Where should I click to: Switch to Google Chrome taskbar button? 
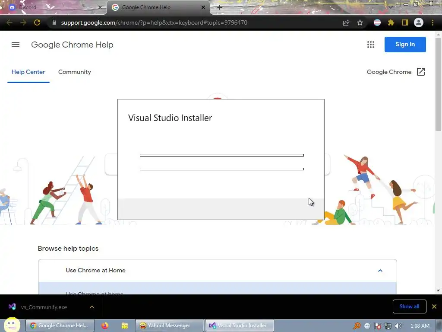[x=60, y=326]
